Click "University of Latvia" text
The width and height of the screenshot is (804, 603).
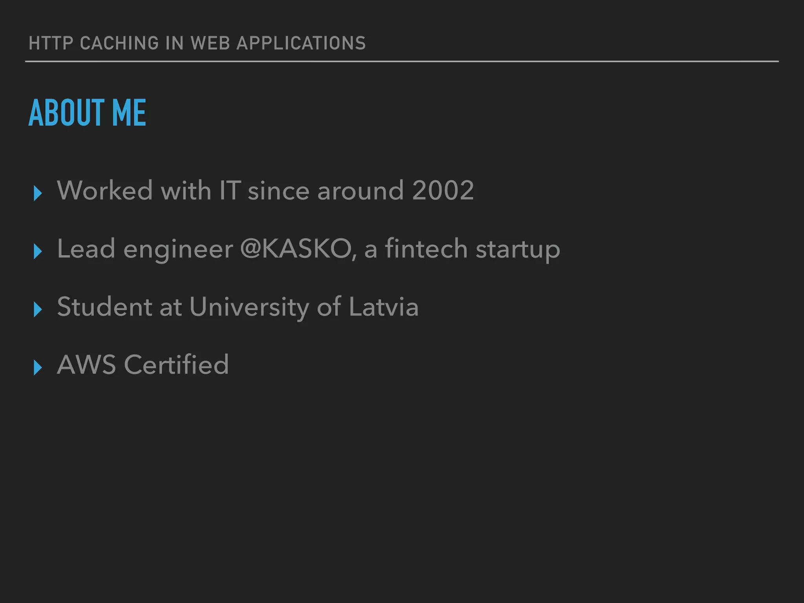click(x=304, y=307)
